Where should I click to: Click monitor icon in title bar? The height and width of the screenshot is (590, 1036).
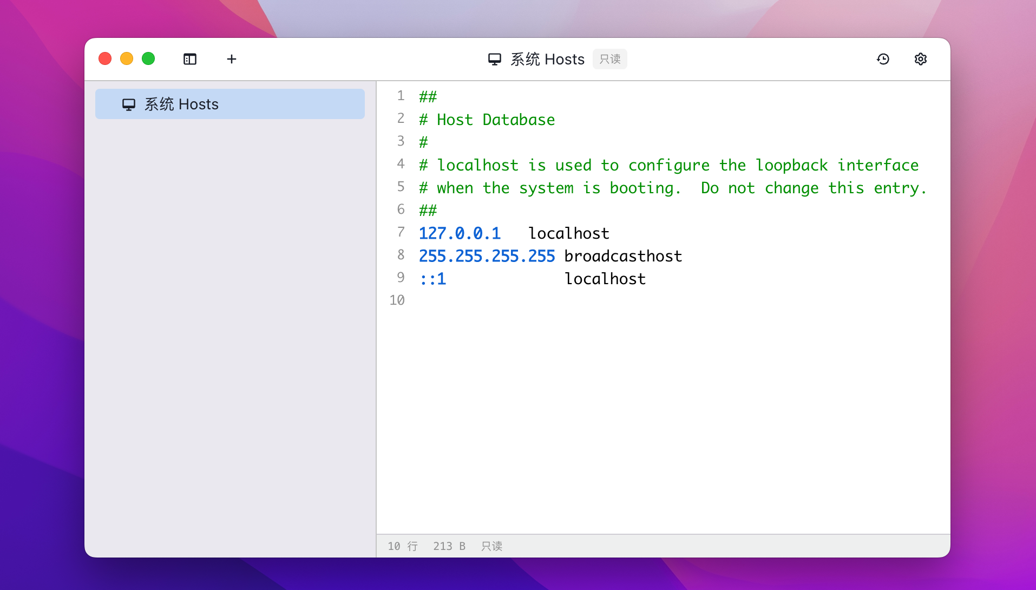point(495,59)
